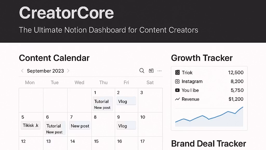Click the Instagram camera icon
Viewport: 266px width, 150px height.
tap(177, 82)
